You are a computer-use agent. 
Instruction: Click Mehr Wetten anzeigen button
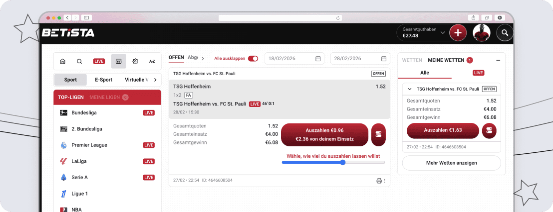pyautogui.click(x=451, y=163)
